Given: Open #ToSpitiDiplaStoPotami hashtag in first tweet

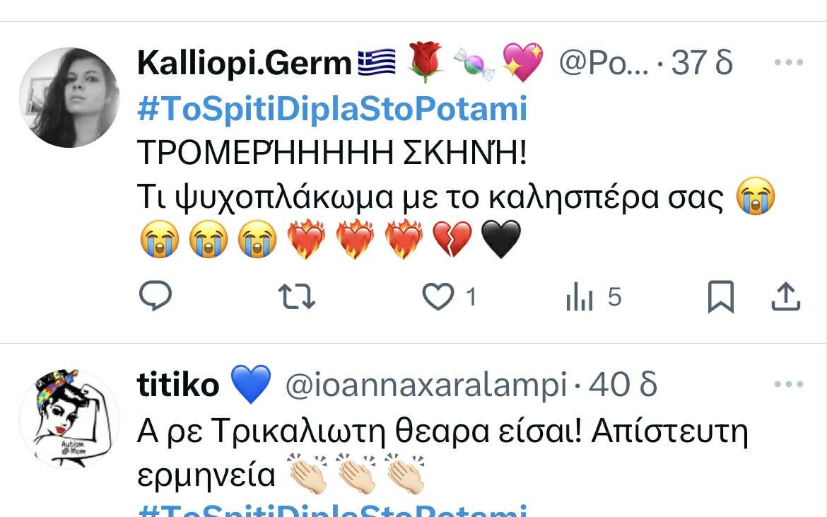Looking at the screenshot, I should tap(332, 109).
